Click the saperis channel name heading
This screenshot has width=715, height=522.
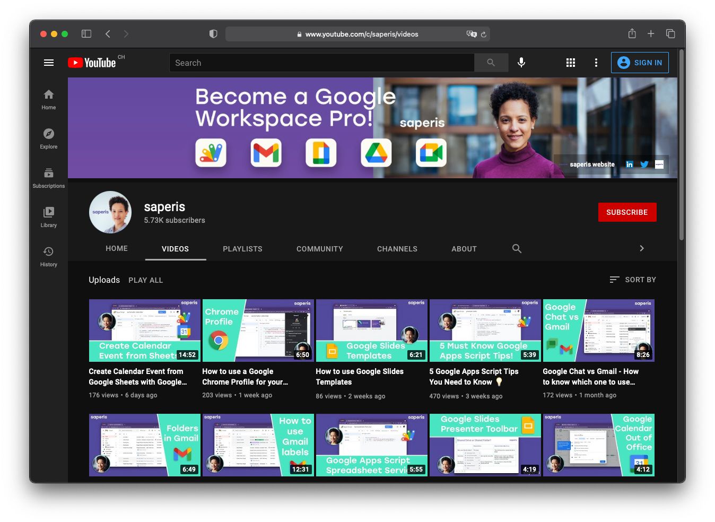[x=164, y=207]
